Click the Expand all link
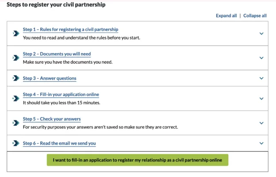Viewport: 276px width, 177px height. click(x=226, y=15)
